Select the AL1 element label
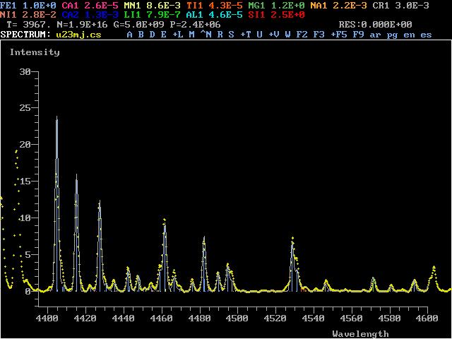Viewport: 452px width, 339px height. (x=195, y=14)
